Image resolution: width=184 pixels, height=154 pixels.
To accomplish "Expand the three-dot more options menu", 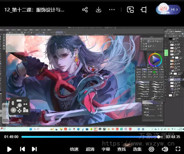I will coord(112,10).
